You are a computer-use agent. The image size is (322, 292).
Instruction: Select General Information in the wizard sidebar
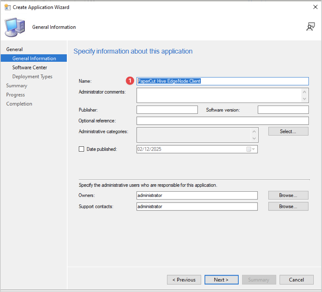point(34,58)
